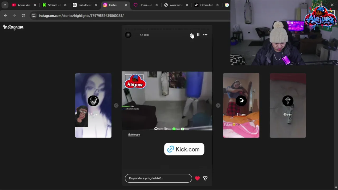
Task: View site information icon
Action: 34,16
